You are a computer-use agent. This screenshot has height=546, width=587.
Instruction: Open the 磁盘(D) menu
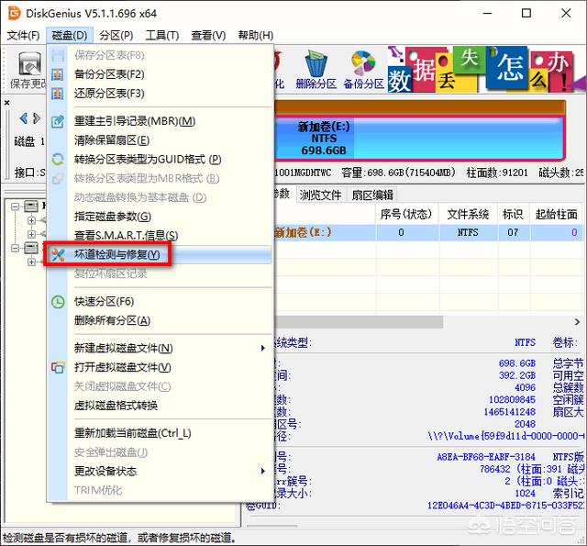[x=70, y=36]
